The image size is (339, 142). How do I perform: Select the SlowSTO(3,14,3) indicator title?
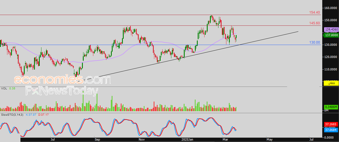tap(12, 115)
